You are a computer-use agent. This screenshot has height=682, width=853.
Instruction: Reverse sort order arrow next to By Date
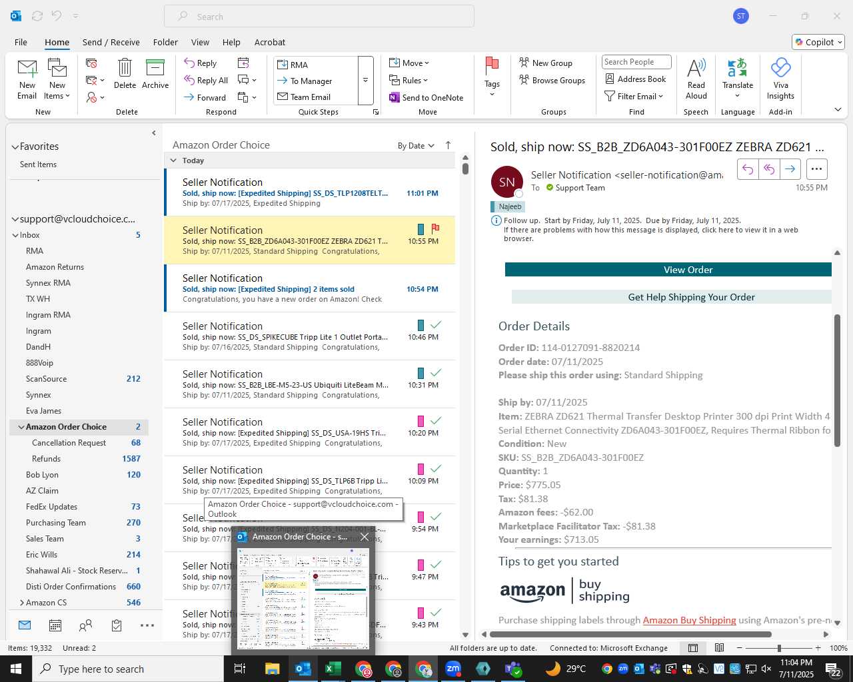point(448,145)
